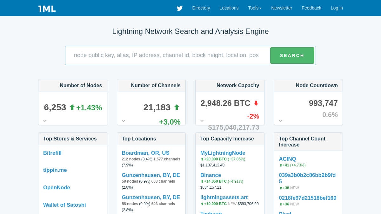This screenshot has width=381, height=214.
Task: Click the up arrow next to +10.000 BTC
Action: tap(202, 204)
